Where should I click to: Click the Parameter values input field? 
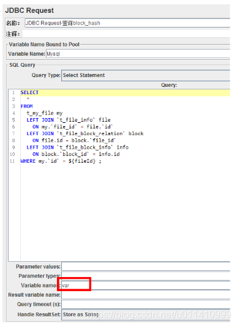click(x=146, y=267)
